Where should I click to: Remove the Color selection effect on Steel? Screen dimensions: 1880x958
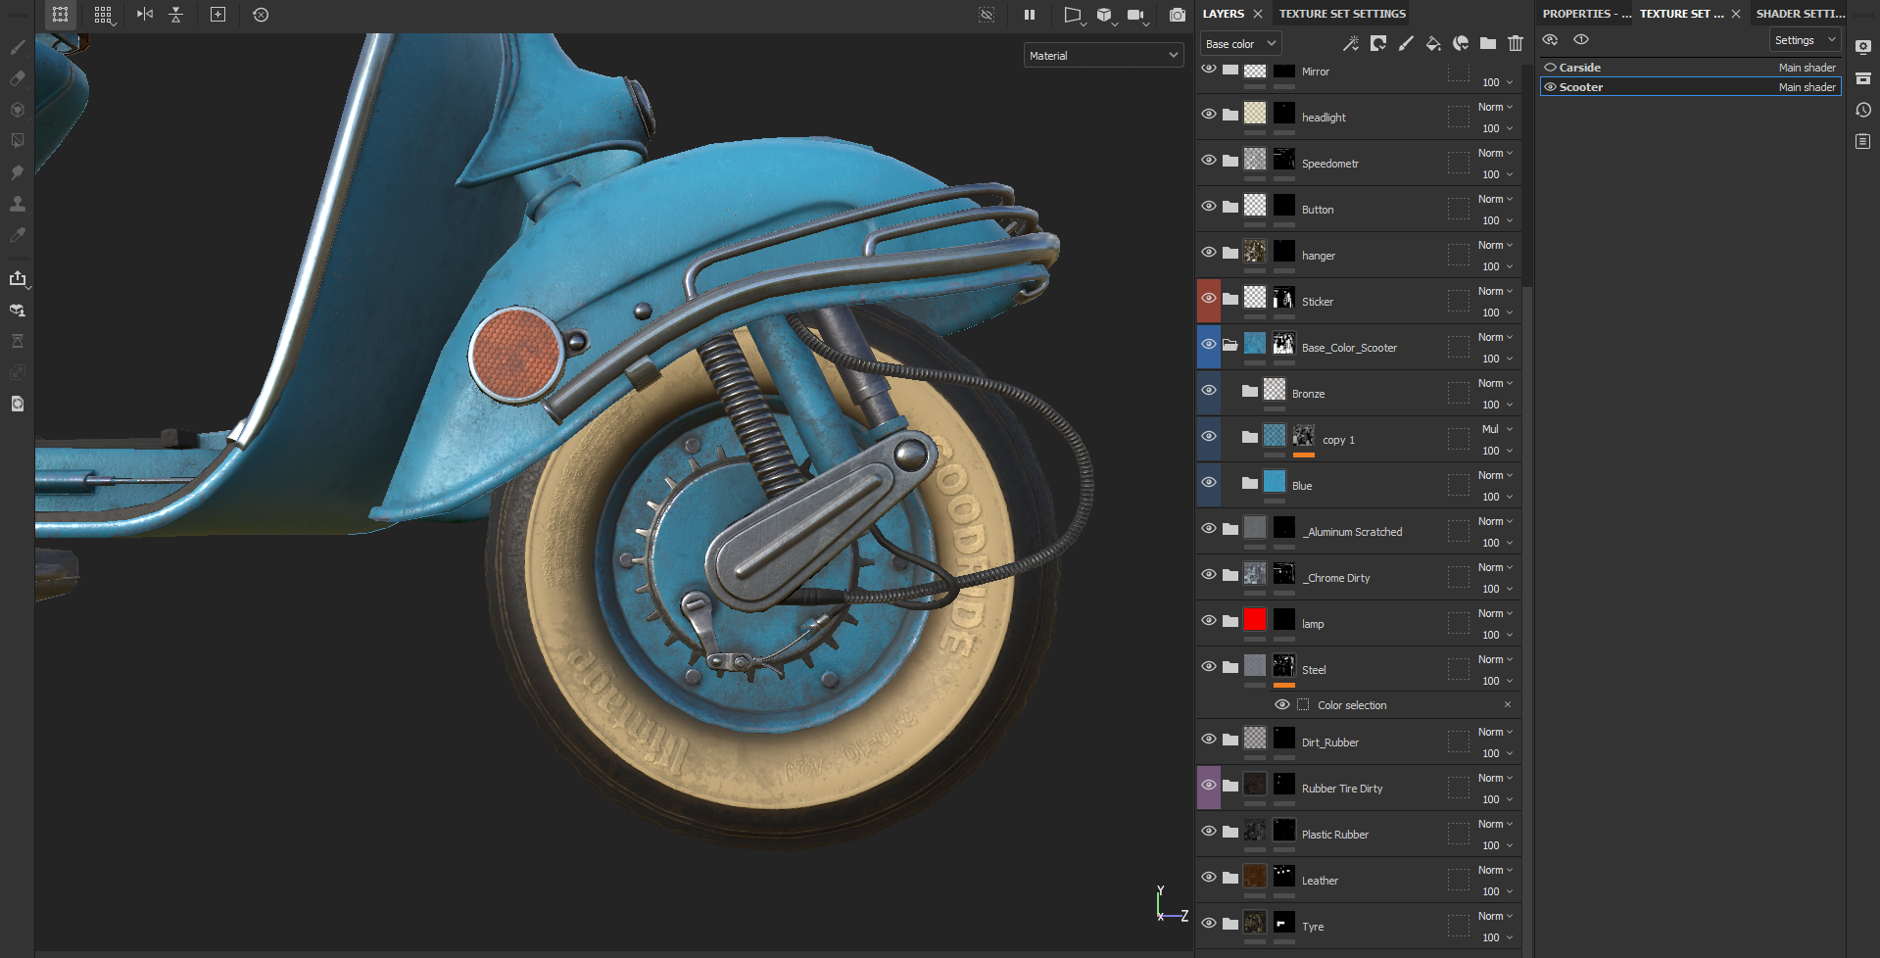click(x=1507, y=704)
